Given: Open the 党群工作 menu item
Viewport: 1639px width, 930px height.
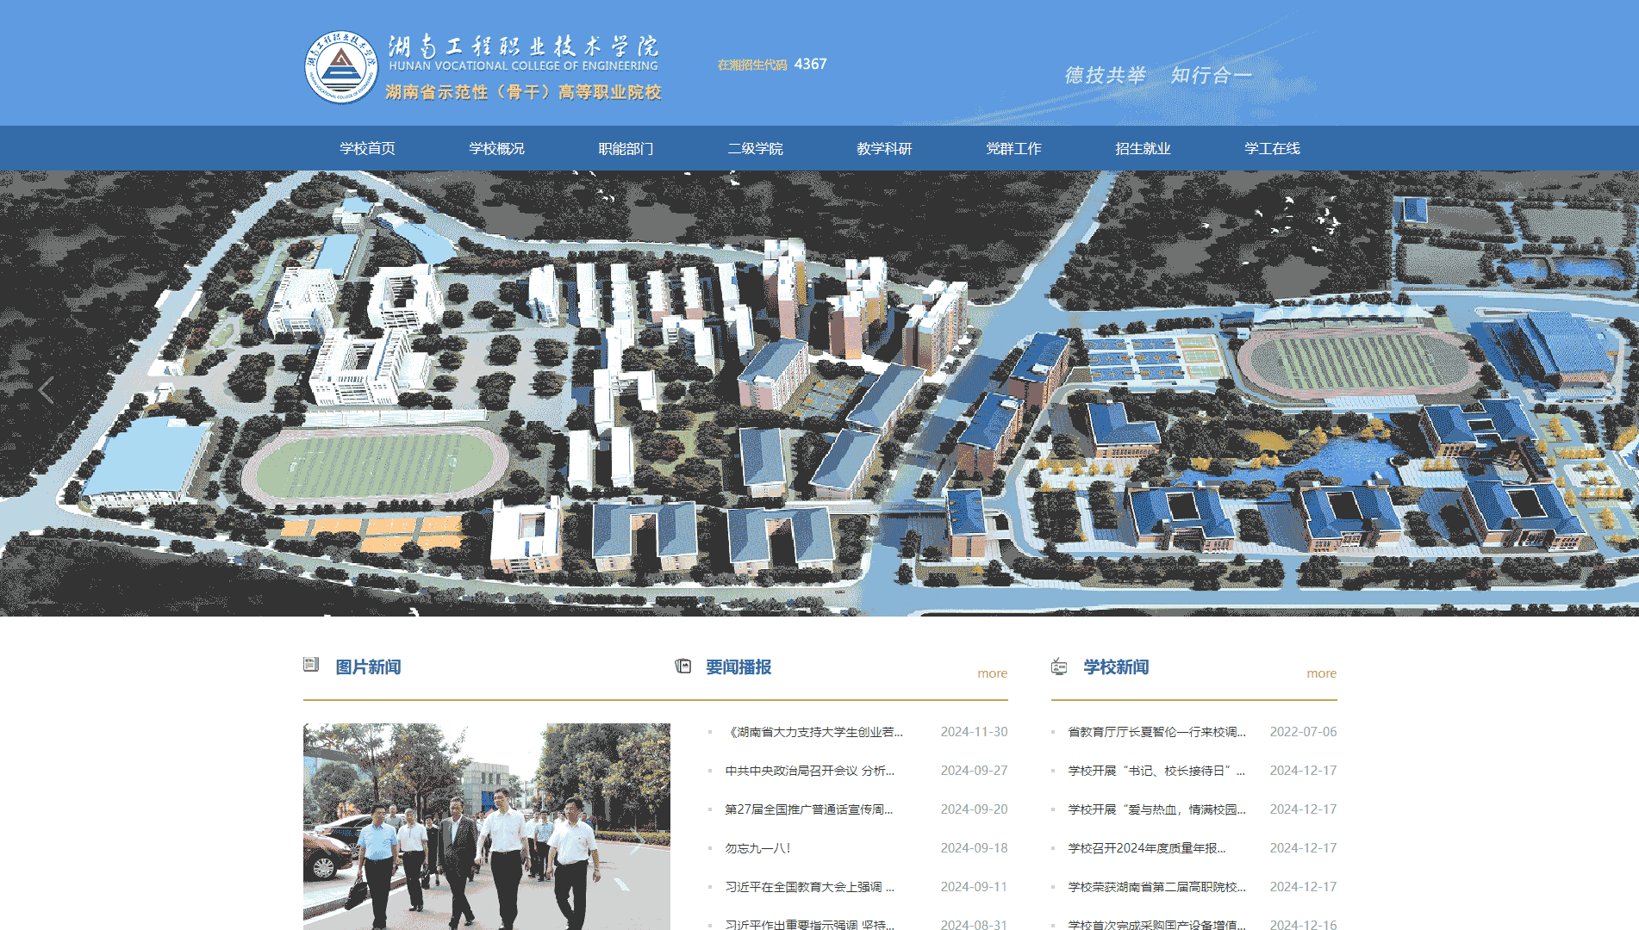Looking at the screenshot, I should point(1013,148).
